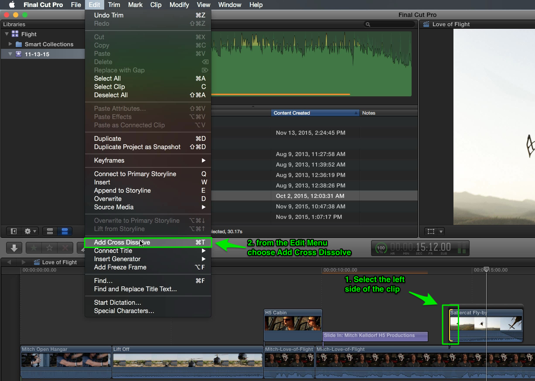Choose Special Characters
The height and width of the screenshot is (381, 535).
point(148,311)
